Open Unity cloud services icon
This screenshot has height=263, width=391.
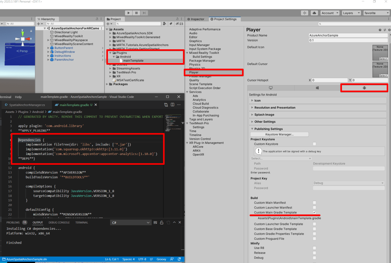314,13
